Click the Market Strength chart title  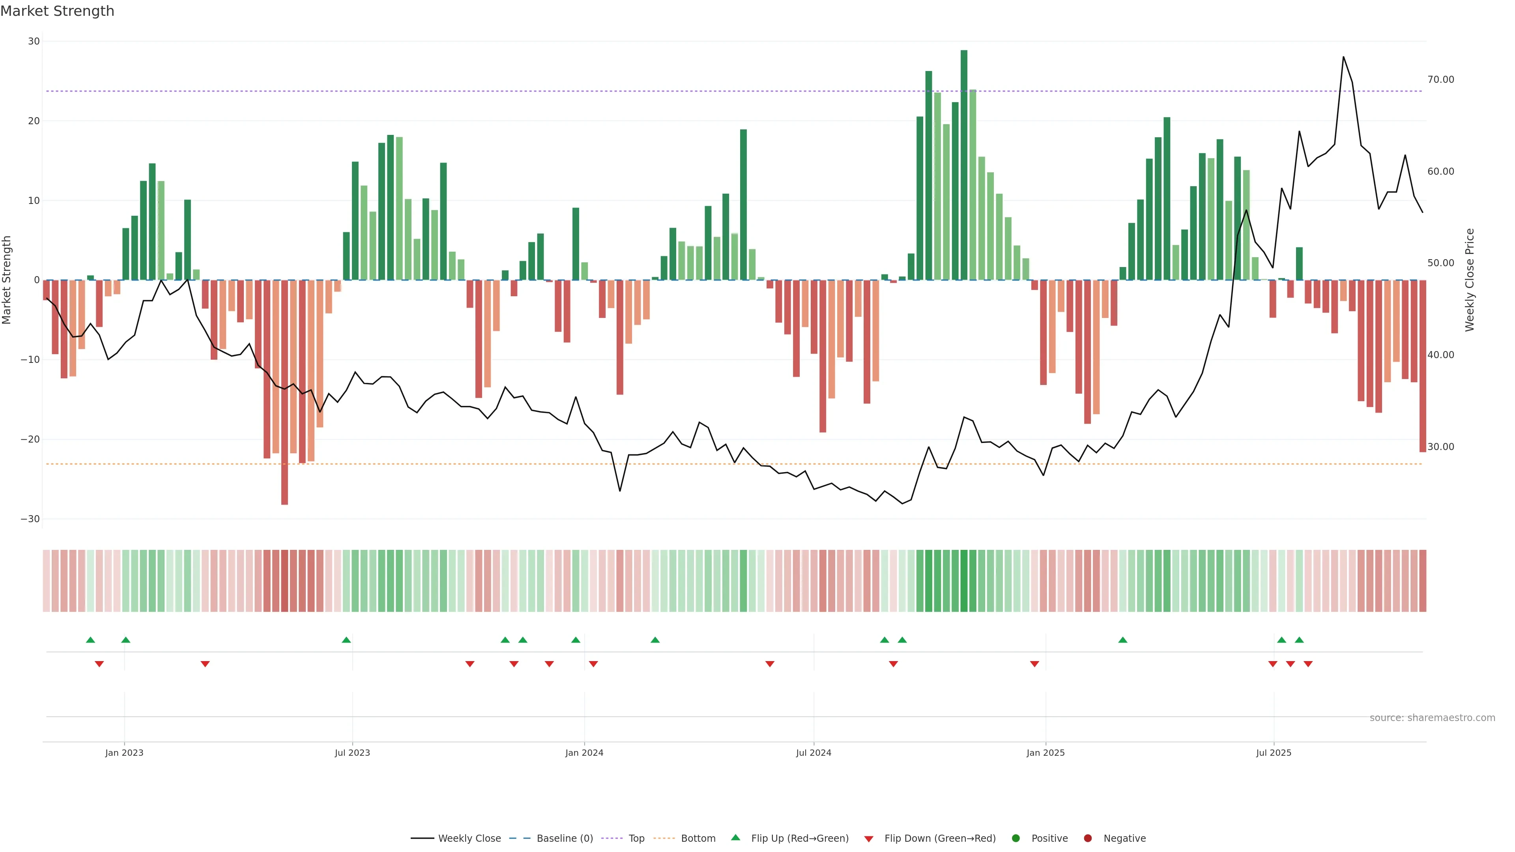click(57, 11)
